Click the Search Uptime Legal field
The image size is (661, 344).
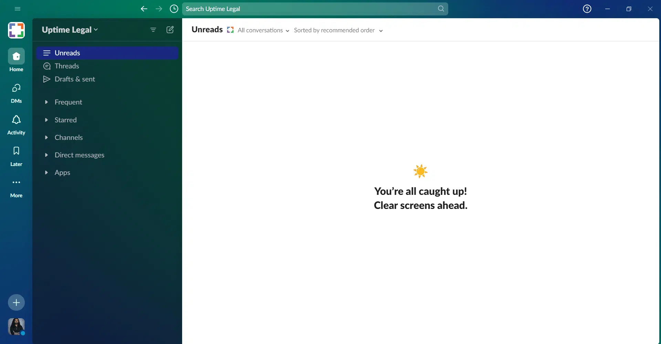tap(315, 9)
